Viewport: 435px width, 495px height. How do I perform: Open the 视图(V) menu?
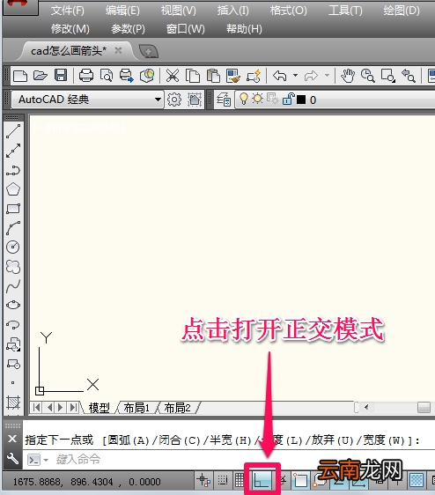(x=179, y=11)
